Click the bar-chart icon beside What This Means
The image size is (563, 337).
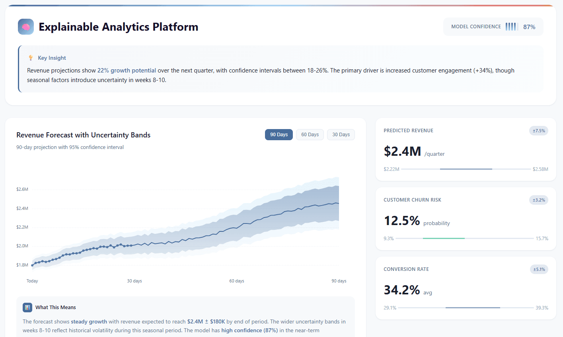(x=27, y=307)
